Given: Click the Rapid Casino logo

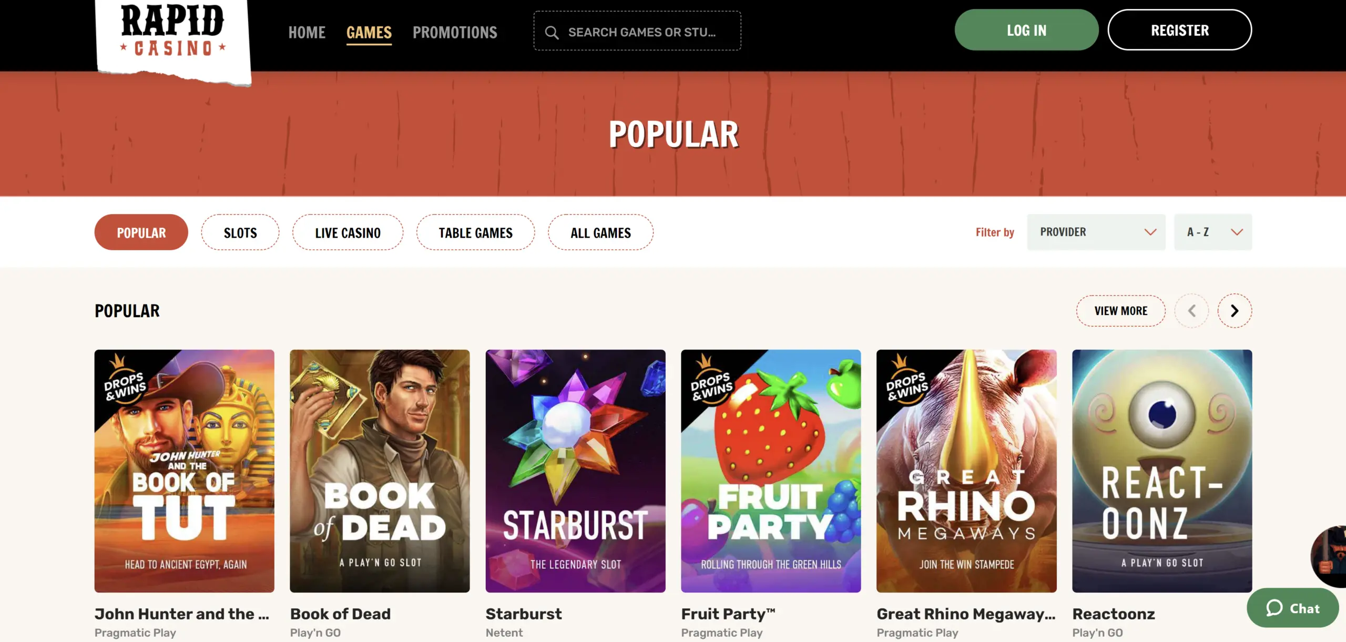Looking at the screenshot, I should point(173,38).
